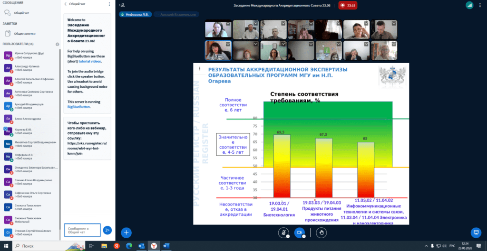Open dropdown on last top-row webcam
The width and height of the screenshot is (487, 251).
click(x=394, y=23)
